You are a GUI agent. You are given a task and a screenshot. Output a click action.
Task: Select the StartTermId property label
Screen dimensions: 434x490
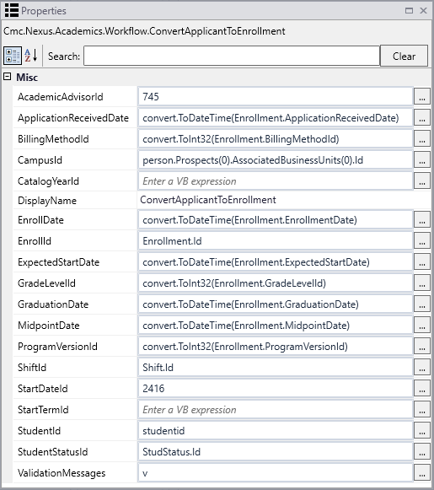tap(43, 409)
